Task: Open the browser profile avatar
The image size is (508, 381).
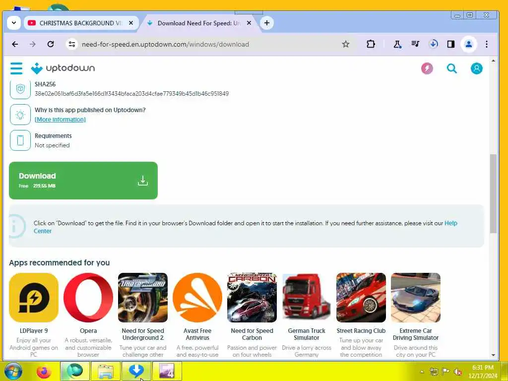Action: click(x=468, y=44)
